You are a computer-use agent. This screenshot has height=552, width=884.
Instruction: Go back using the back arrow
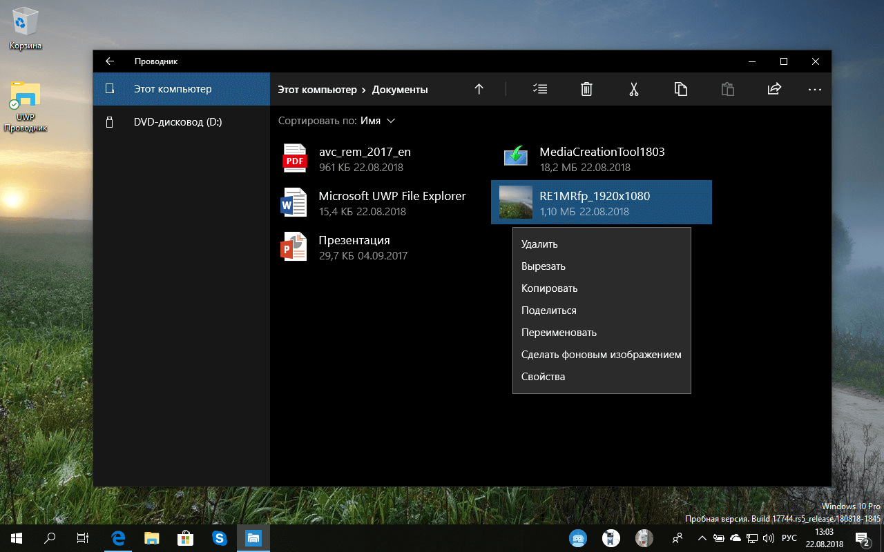(x=109, y=61)
